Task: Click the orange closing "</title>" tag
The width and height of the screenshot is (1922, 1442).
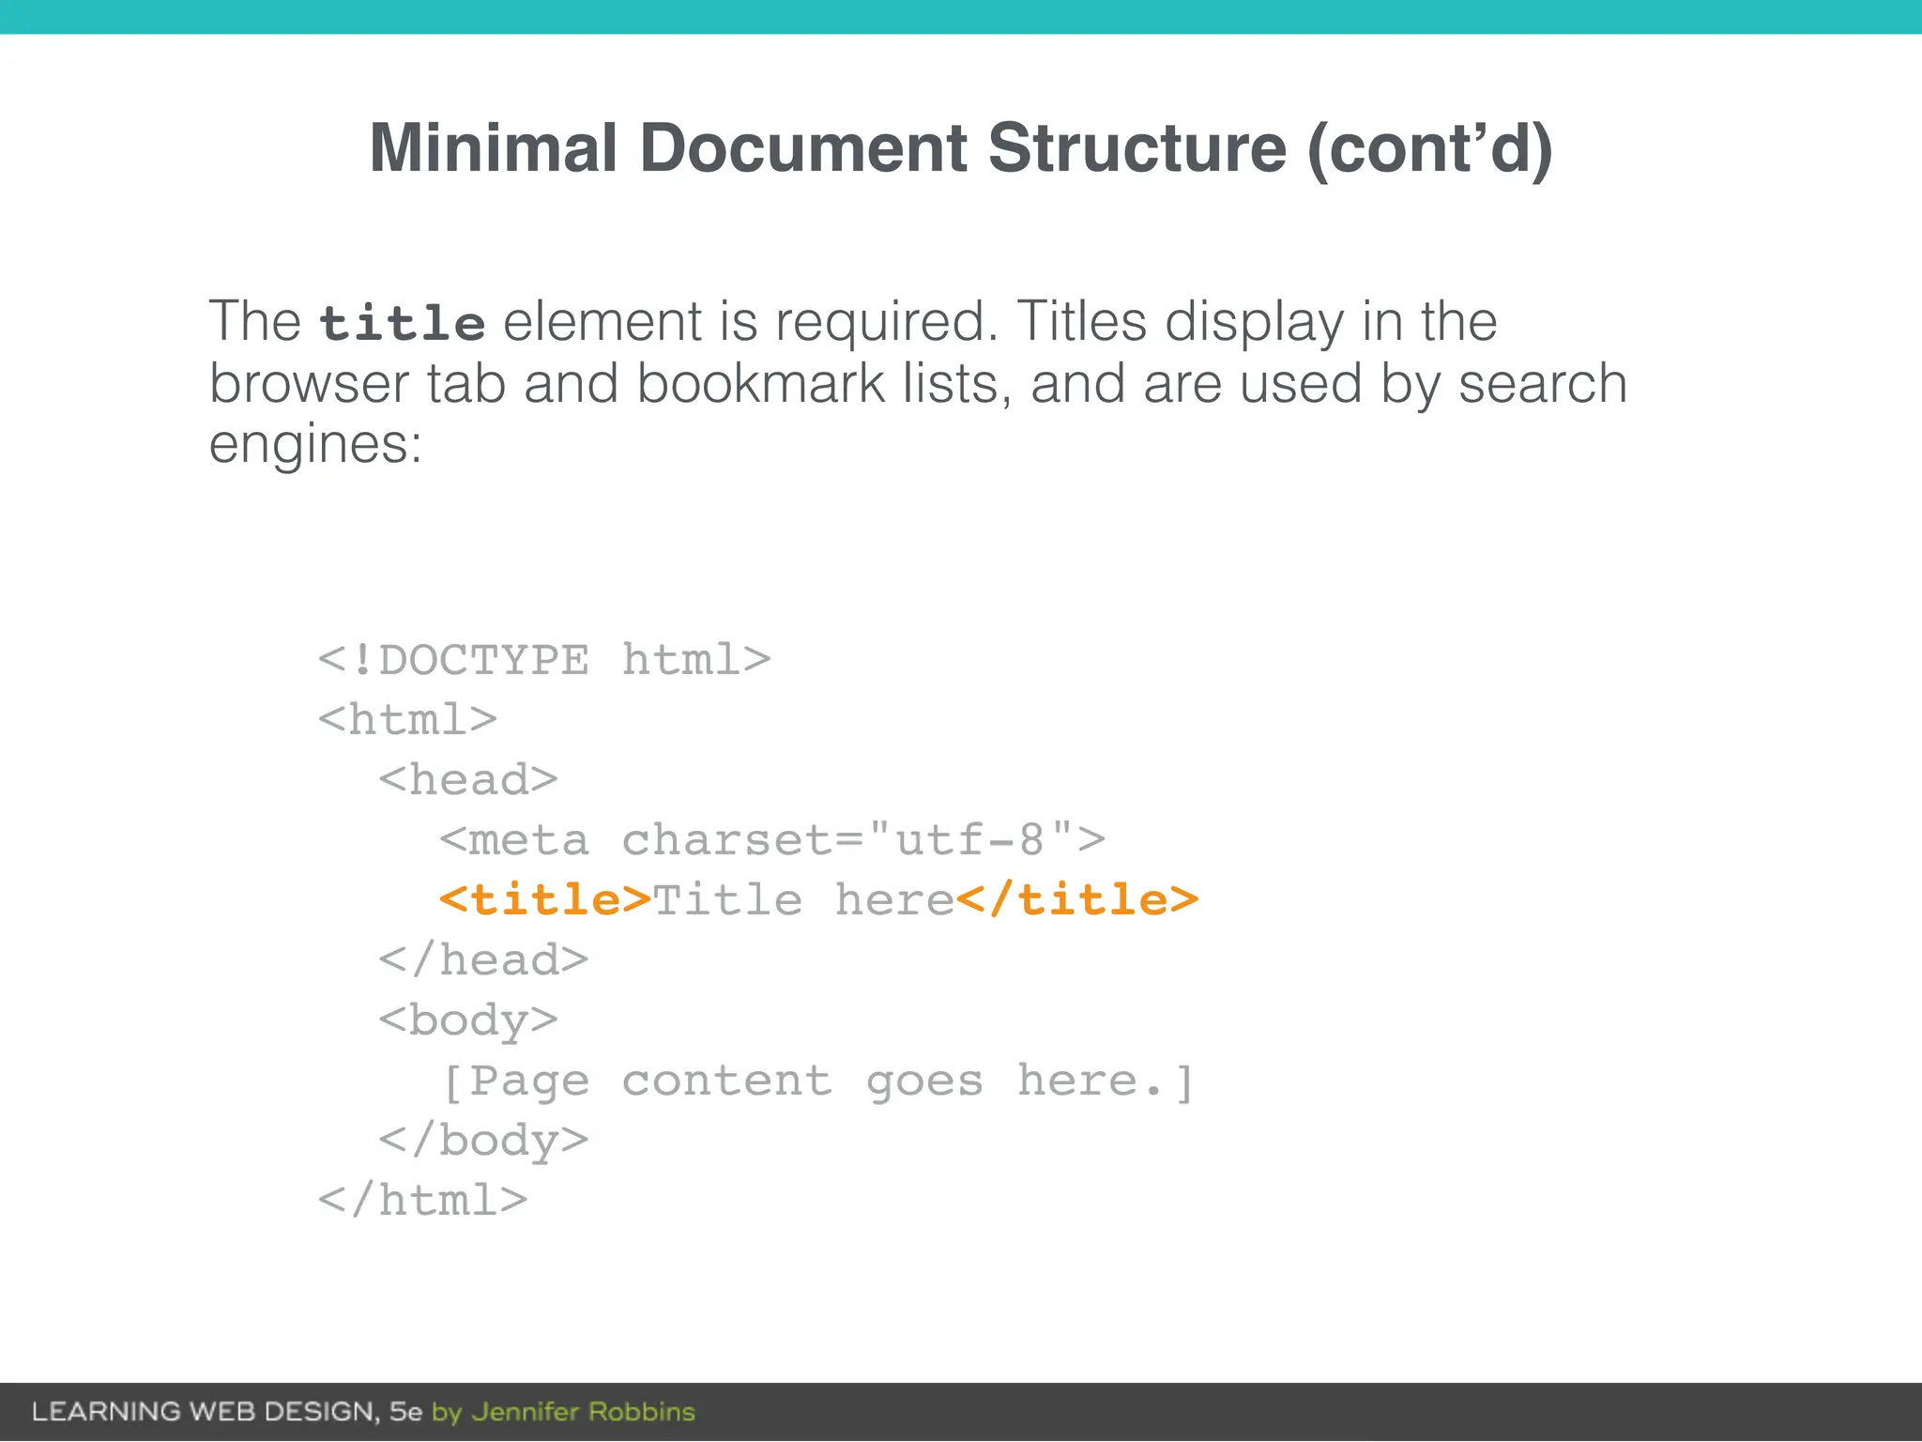Action: (x=1077, y=899)
